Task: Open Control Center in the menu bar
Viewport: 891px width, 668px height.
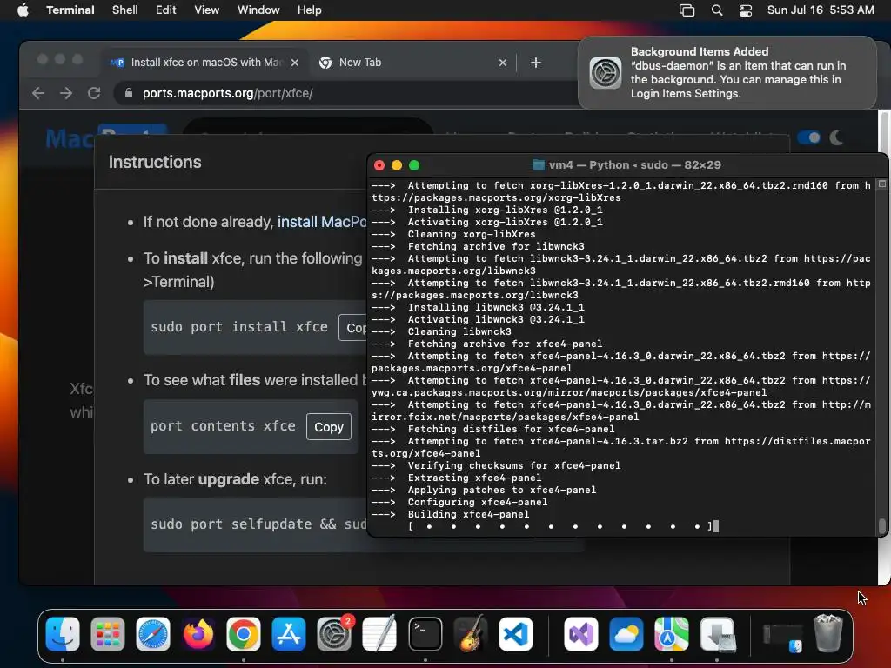Action: click(x=746, y=10)
